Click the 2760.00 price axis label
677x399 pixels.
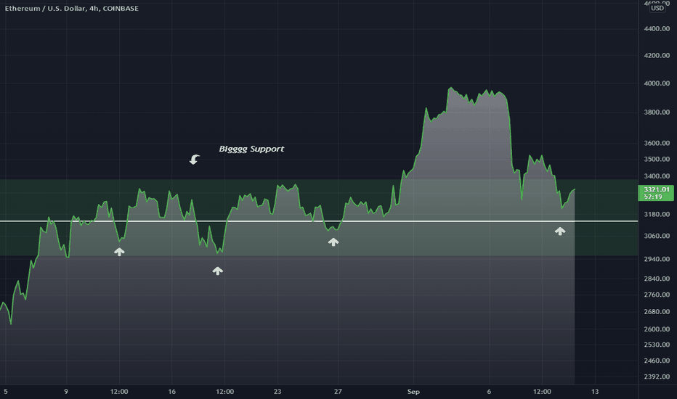(x=657, y=295)
